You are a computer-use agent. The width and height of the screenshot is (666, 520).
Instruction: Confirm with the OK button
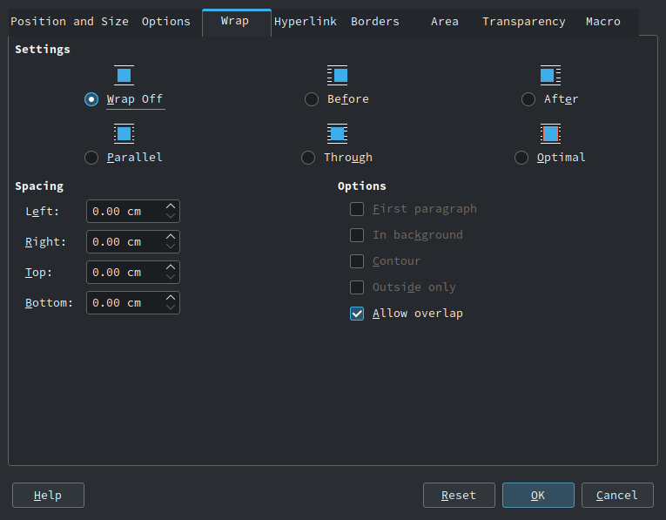pos(538,496)
